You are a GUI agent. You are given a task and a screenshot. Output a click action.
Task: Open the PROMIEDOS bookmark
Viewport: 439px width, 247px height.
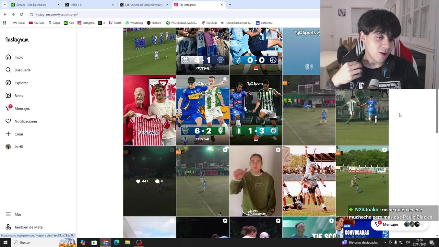click(x=182, y=23)
